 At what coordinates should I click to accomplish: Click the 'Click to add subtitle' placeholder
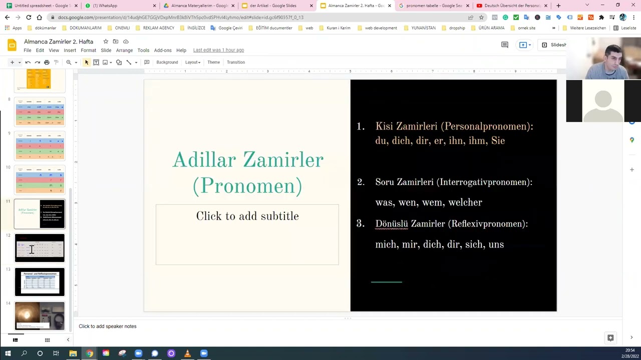(247, 234)
